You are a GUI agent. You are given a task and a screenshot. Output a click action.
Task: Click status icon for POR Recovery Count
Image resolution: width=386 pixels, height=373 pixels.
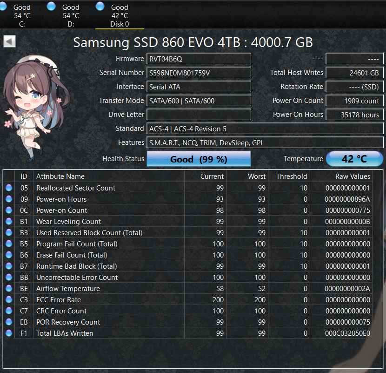(9, 322)
